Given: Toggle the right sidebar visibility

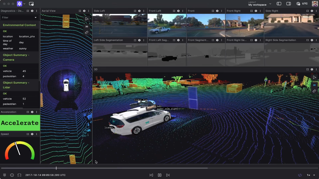Looking at the screenshot, I should pos(289,4).
